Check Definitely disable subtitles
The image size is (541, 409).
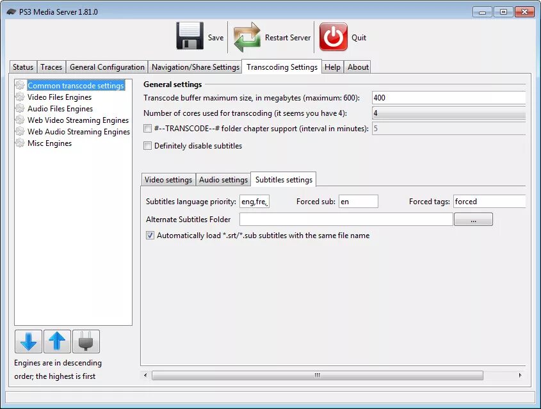click(147, 146)
